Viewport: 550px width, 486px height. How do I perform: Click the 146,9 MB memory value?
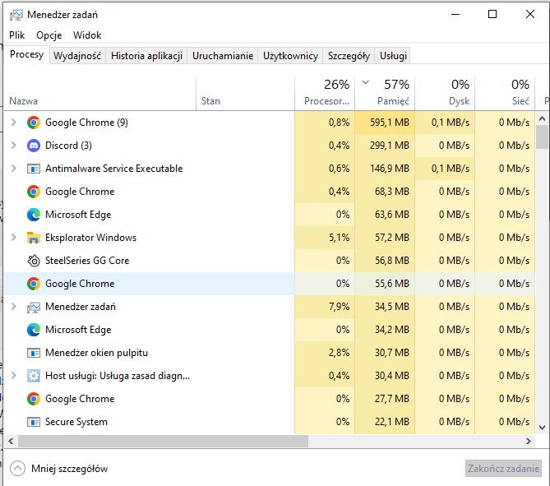point(390,169)
